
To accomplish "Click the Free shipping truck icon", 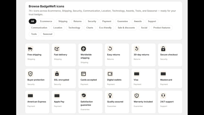I will pos(30,49).
